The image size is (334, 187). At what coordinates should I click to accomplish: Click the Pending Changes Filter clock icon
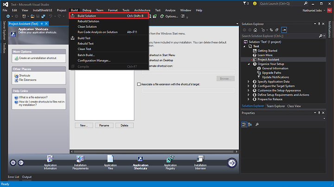[263, 30]
